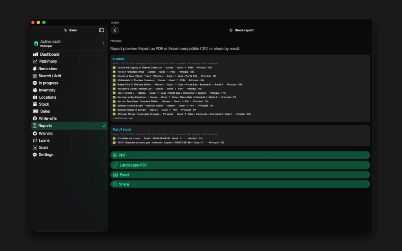Go back using the chevron button

115,30
